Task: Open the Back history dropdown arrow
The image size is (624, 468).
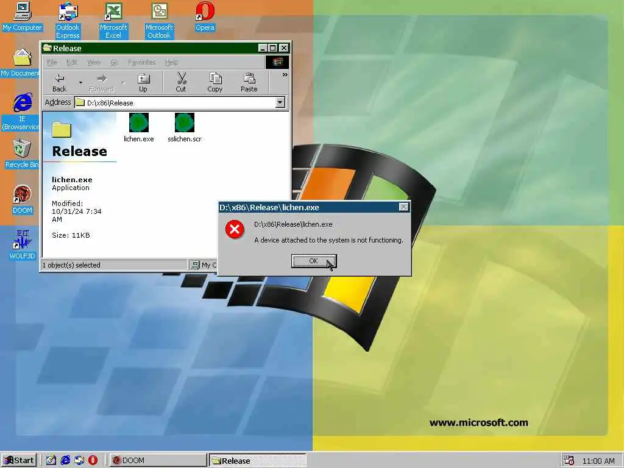Action: [x=80, y=83]
